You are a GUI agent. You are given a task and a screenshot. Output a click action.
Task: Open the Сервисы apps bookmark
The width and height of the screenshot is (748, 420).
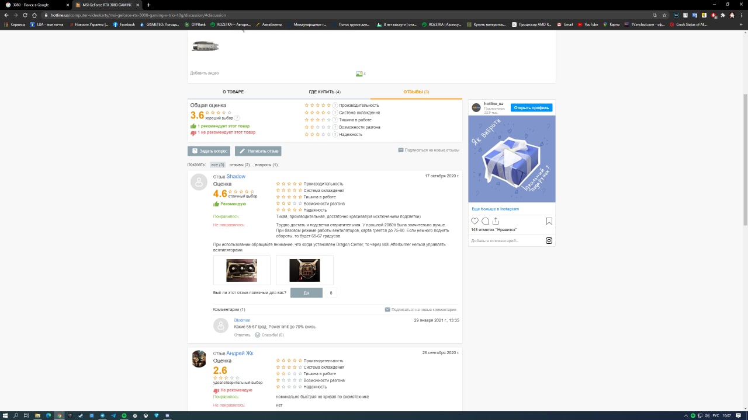click(x=15, y=24)
